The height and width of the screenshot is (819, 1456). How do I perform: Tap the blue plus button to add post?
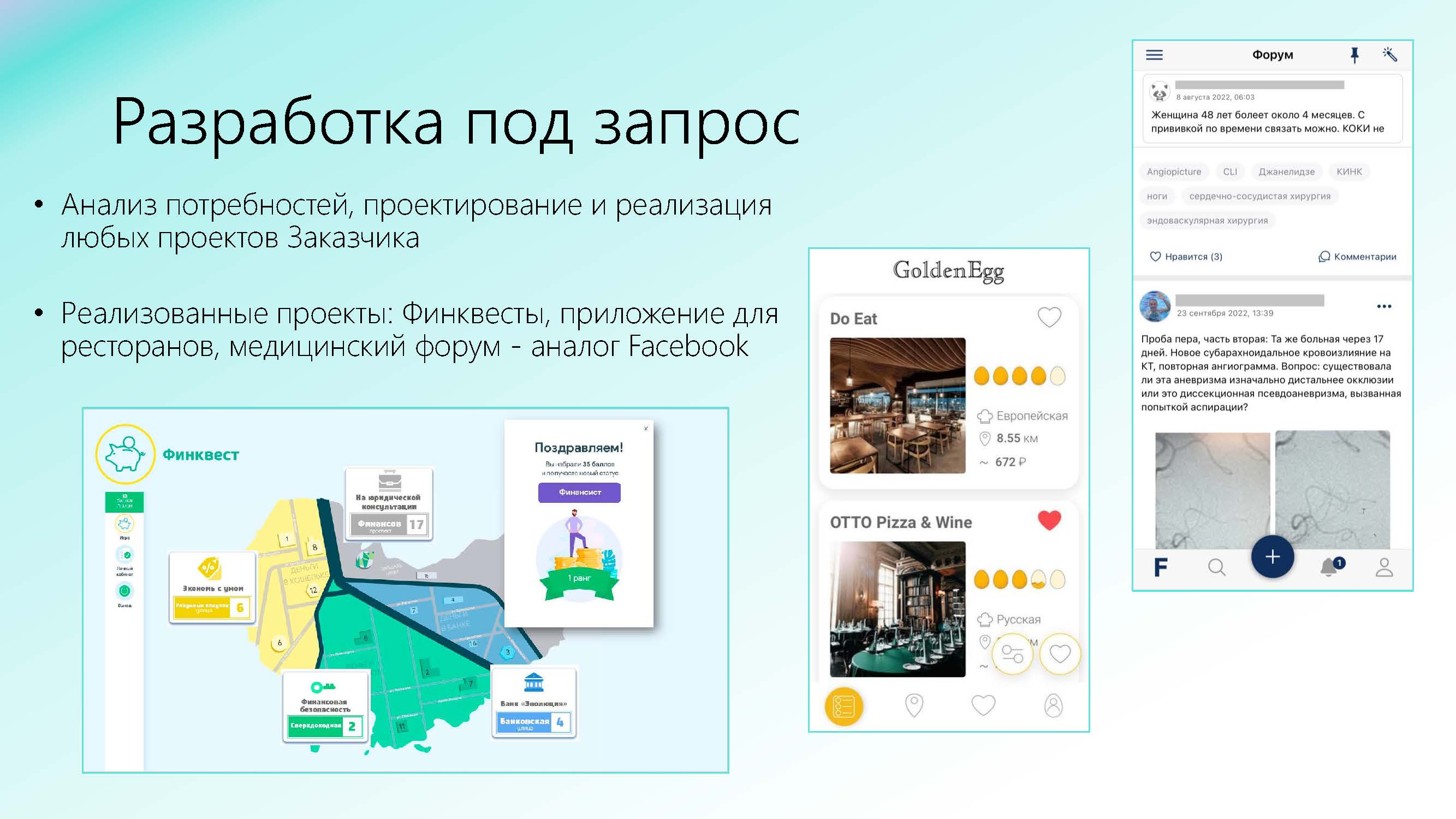point(1273,557)
